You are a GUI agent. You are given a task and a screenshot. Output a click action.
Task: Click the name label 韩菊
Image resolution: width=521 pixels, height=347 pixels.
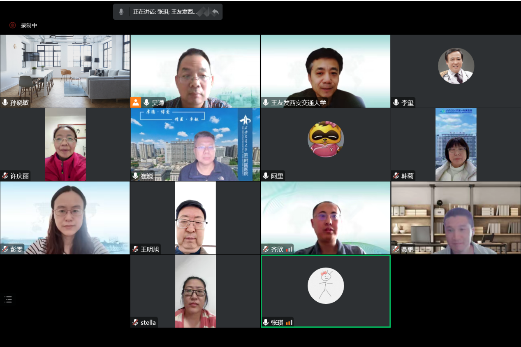408,176
